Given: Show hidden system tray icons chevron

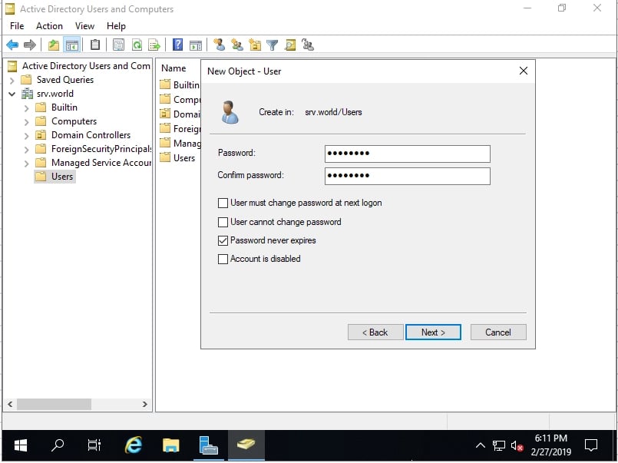Looking at the screenshot, I should (480, 445).
